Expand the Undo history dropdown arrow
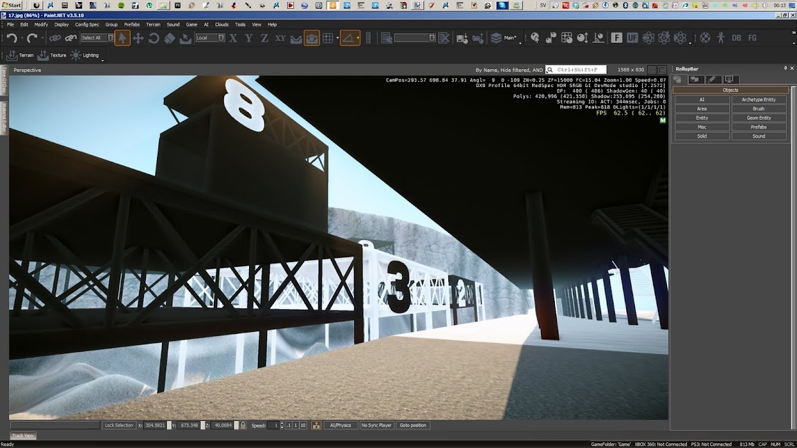This screenshot has width=797, height=448. coord(22,38)
